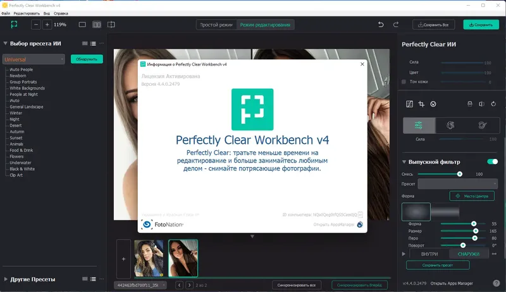Enable the Тон кожи checkbox
Viewport: 506px width, 292px height.
pyautogui.click(x=404, y=82)
